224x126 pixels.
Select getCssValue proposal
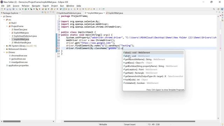[x=153, y=66]
